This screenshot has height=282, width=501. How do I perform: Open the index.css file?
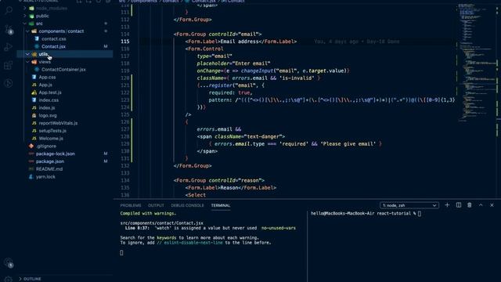(x=49, y=100)
